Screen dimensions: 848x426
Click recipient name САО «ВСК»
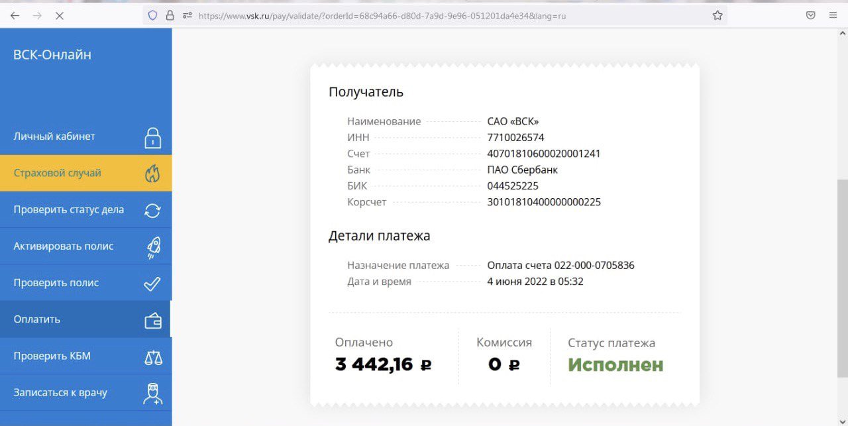513,122
